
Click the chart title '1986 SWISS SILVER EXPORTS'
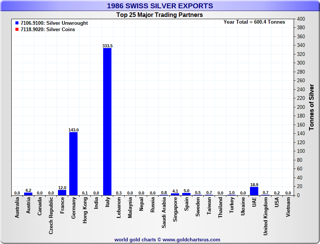pos(160,6)
